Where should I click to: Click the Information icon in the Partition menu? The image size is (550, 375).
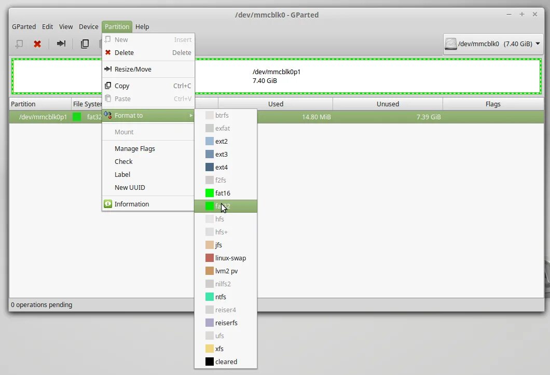pos(108,204)
